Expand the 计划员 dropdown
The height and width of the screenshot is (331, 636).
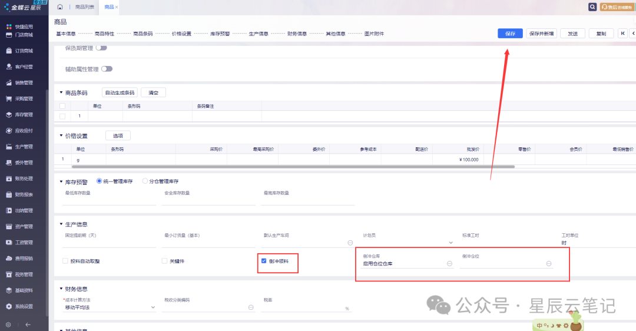451,242
